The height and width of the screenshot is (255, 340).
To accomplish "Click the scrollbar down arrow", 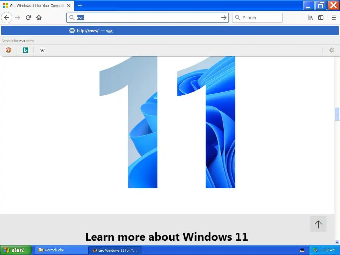I will pos(337,242).
